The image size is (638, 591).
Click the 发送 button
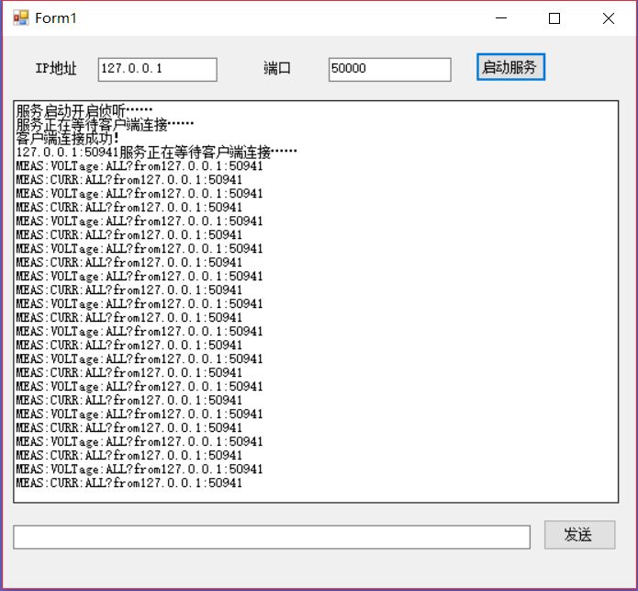(x=579, y=534)
